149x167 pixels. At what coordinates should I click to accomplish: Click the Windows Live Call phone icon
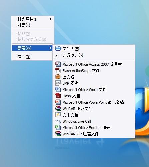click(58, 121)
